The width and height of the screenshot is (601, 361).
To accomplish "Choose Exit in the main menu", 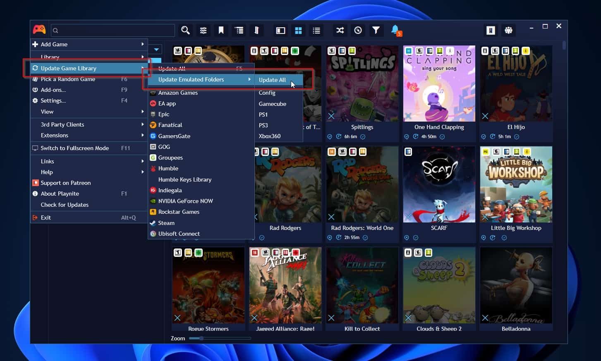I will click(x=89, y=218).
